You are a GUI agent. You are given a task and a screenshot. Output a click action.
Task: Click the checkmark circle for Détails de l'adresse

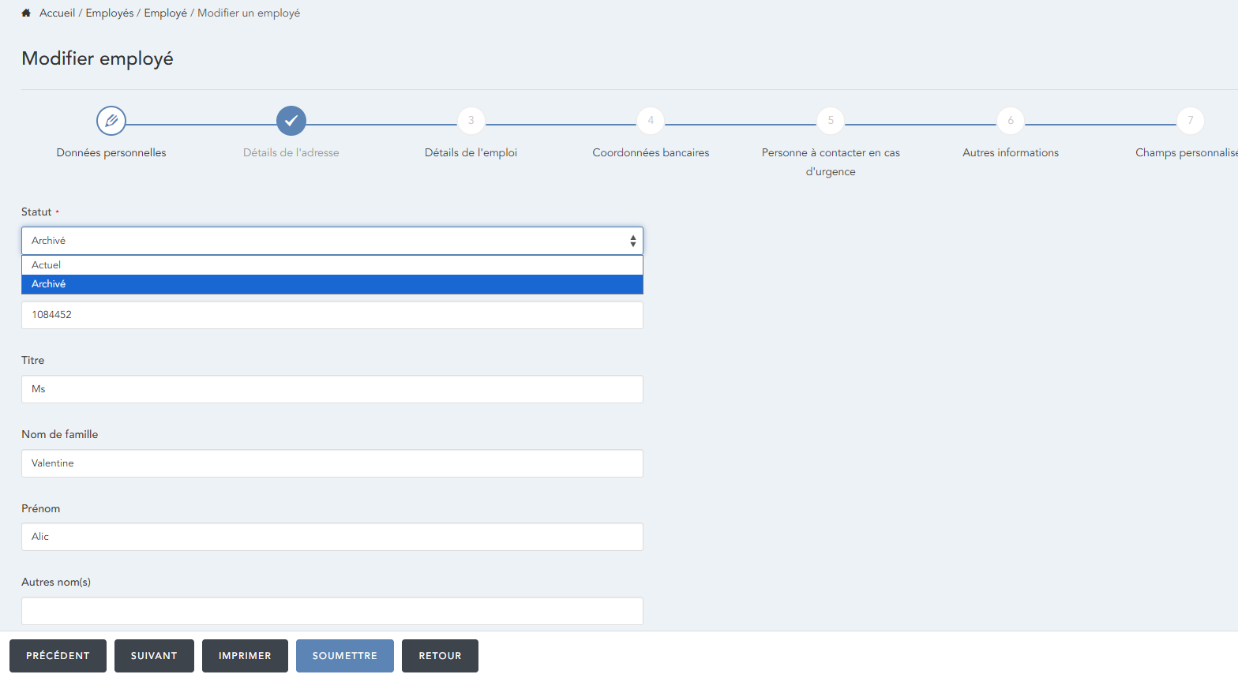291,121
